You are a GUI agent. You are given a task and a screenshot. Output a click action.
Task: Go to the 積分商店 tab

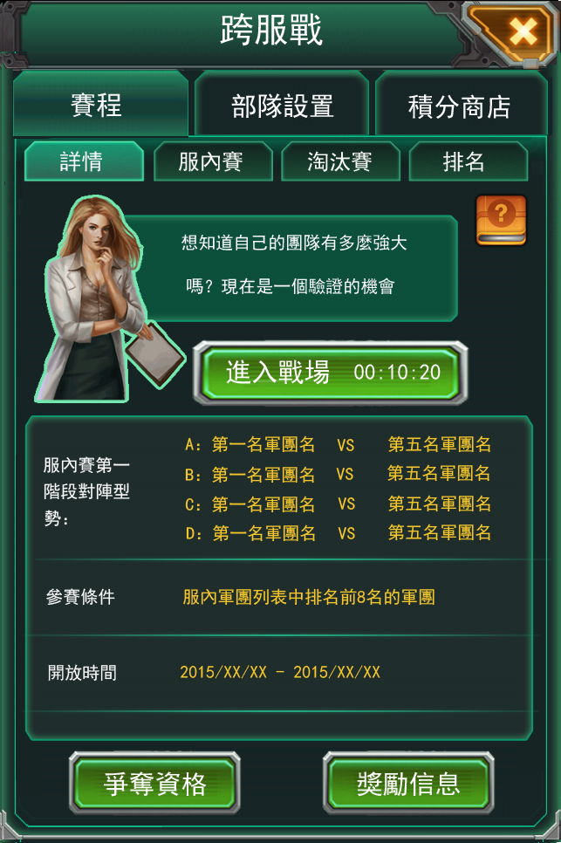461,105
